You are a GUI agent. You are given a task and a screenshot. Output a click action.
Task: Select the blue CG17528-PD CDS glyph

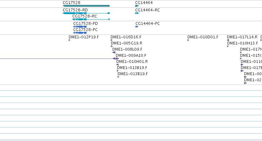80,27
